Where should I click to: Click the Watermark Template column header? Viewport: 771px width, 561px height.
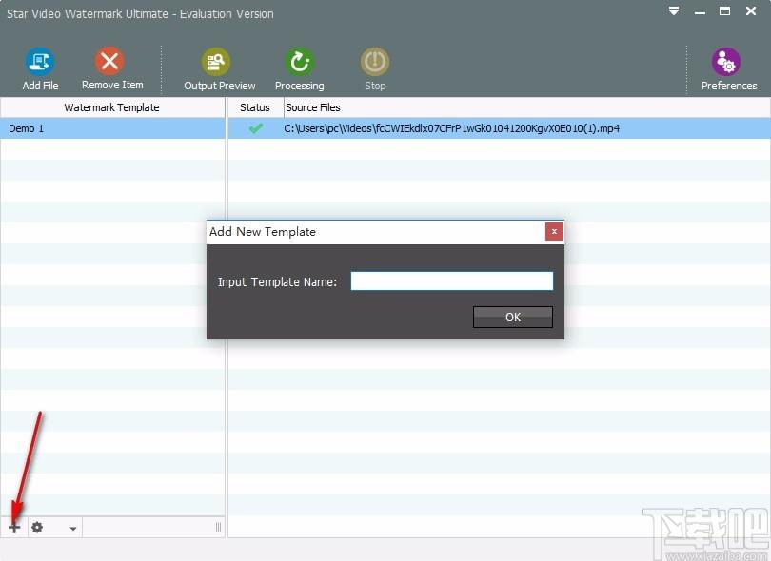[111, 107]
